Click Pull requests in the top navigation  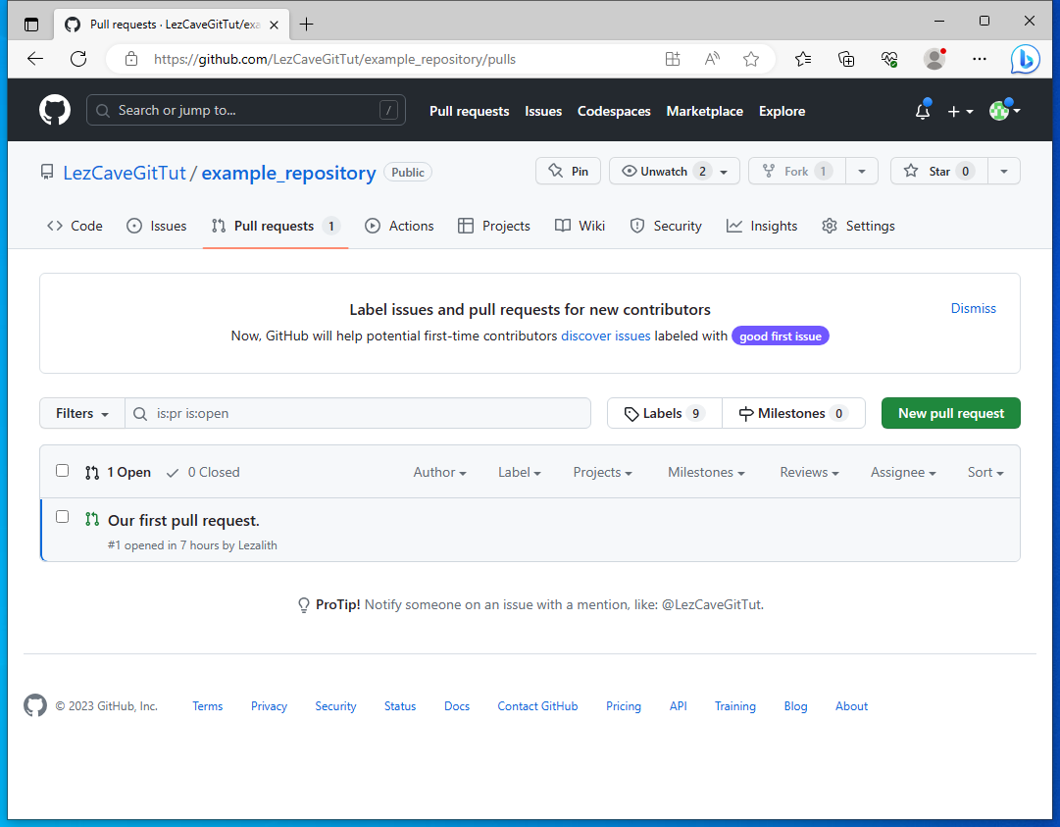point(469,111)
